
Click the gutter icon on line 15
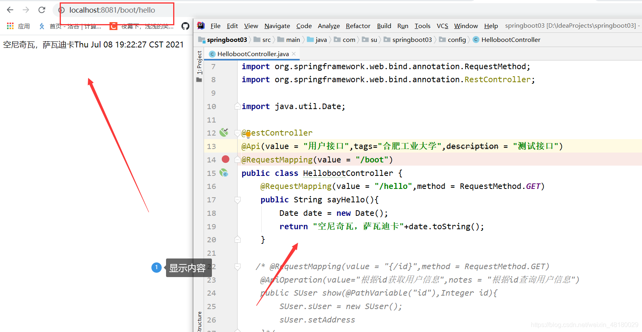pos(224,173)
